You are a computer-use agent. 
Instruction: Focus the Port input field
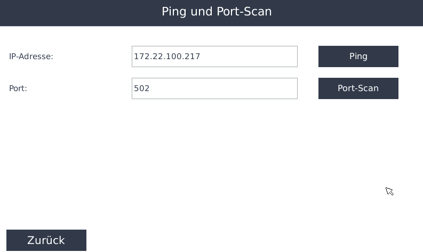point(214,88)
